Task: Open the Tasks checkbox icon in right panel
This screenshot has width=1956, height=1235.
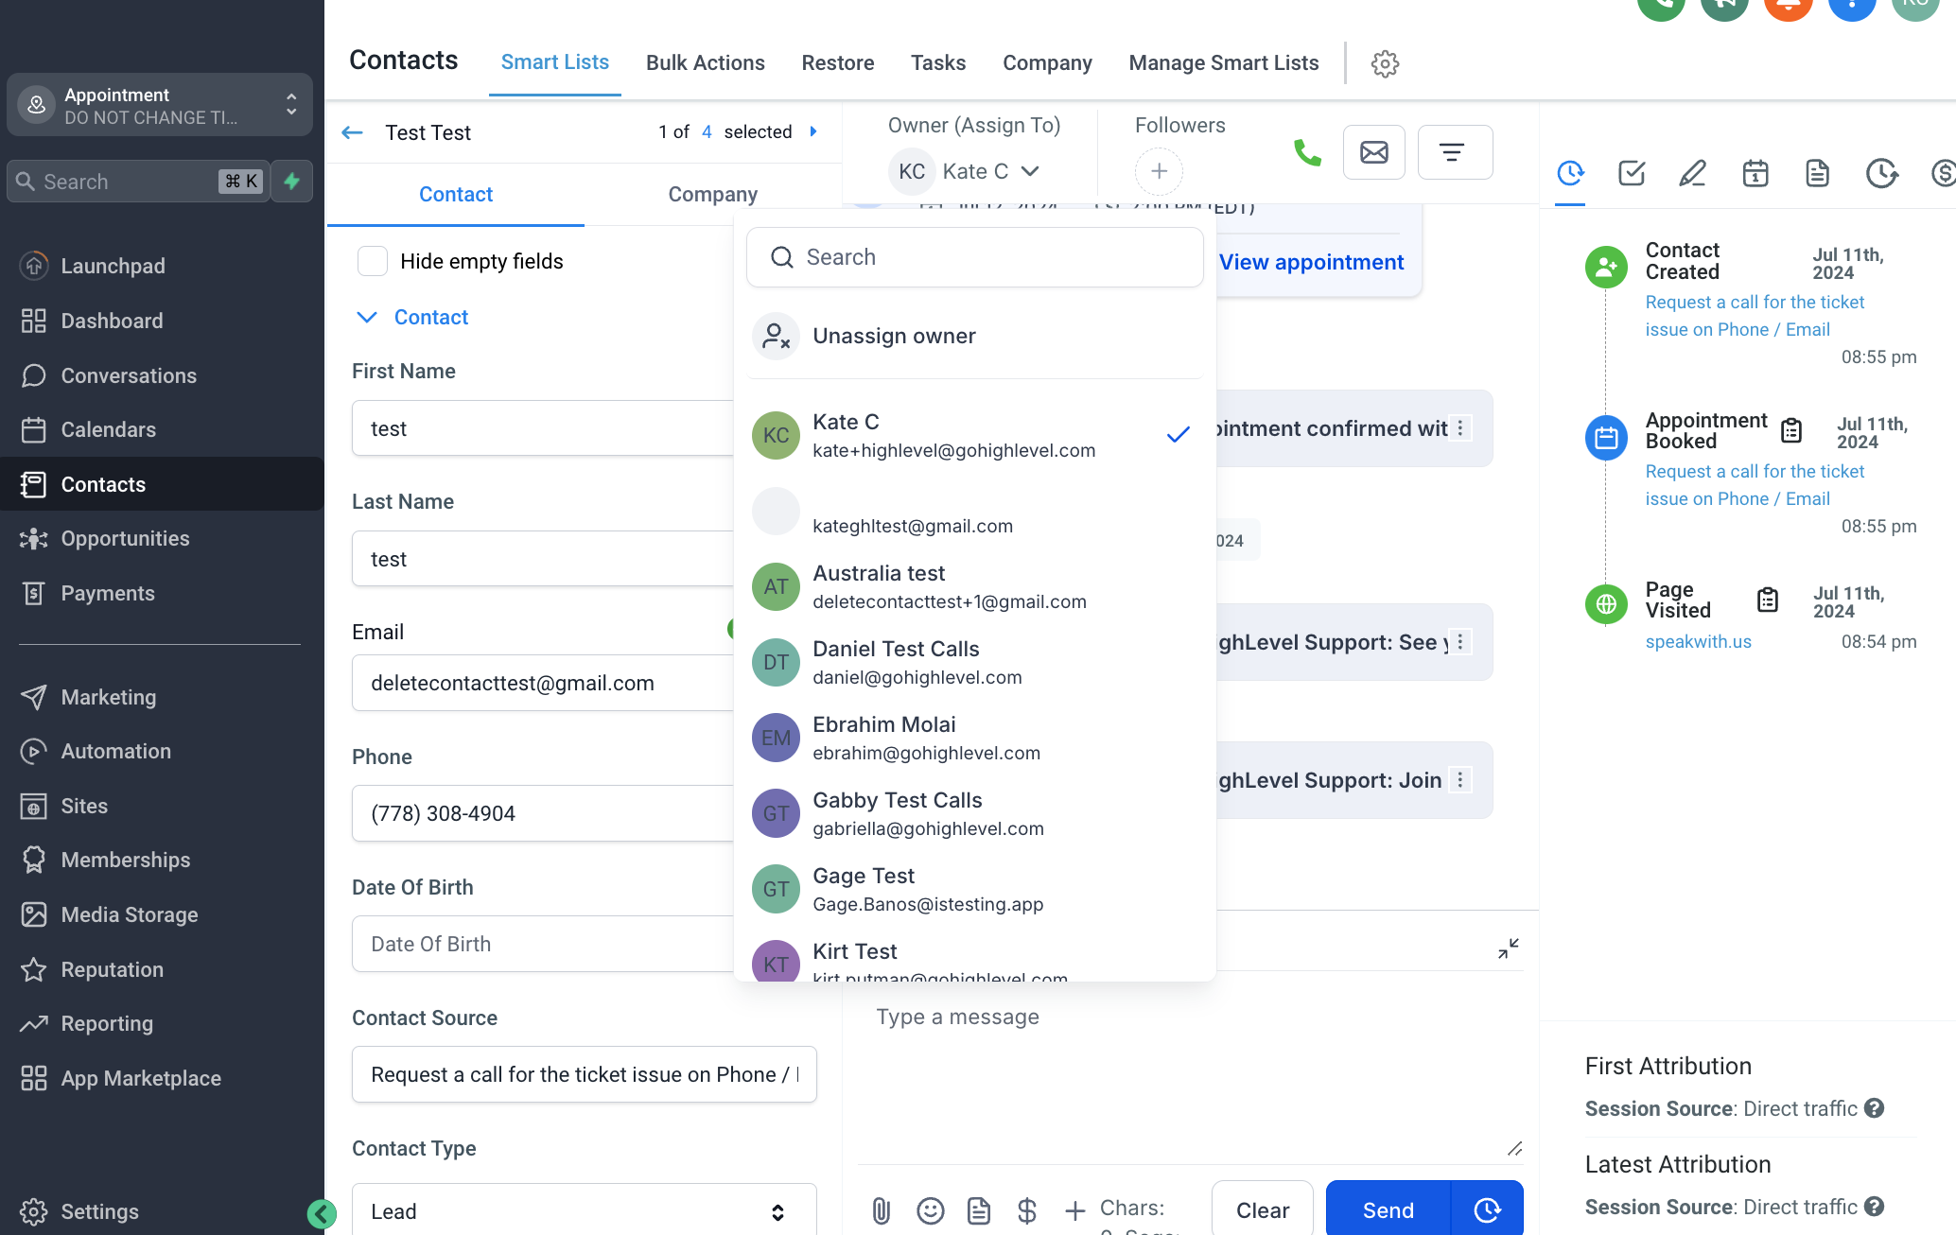Action: pyautogui.click(x=1632, y=173)
